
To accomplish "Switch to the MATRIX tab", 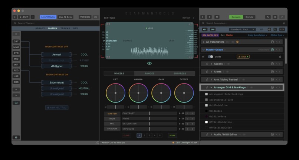I will point(52,29).
